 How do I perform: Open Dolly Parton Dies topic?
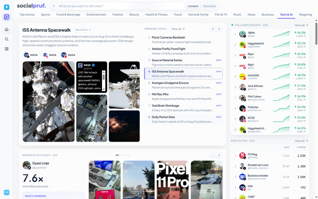[x=183, y=119]
